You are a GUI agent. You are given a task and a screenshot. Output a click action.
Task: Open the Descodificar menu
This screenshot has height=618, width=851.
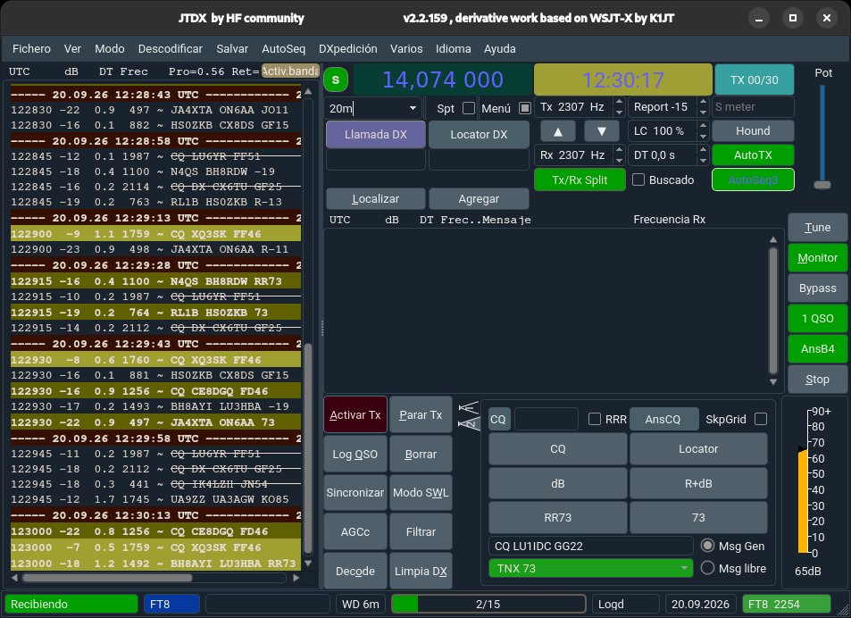(171, 49)
